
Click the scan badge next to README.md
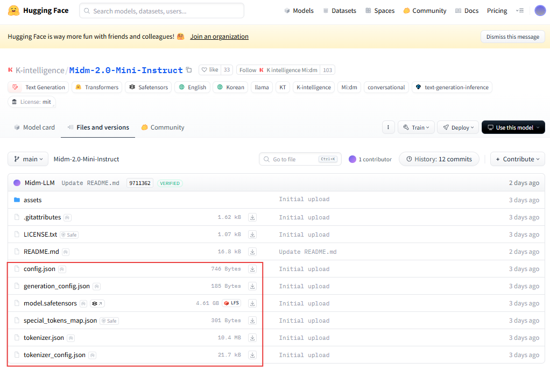(66, 252)
